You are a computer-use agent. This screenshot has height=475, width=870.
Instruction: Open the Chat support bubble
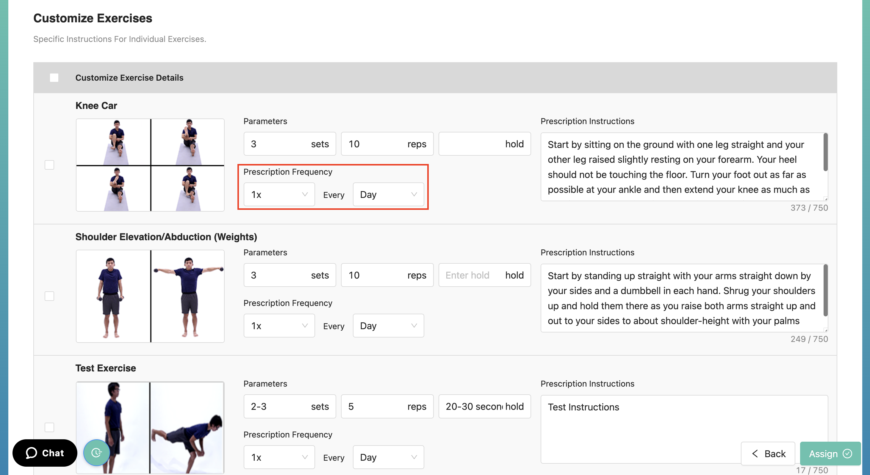(45, 453)
